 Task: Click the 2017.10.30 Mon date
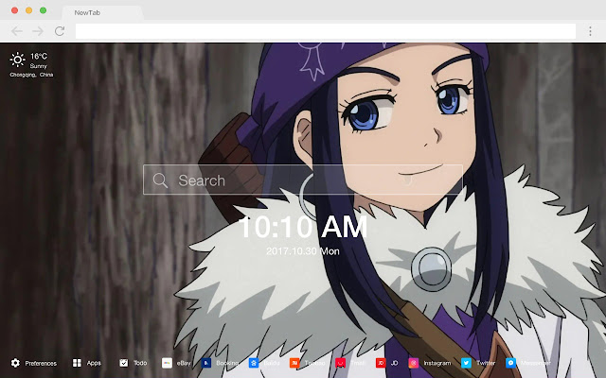pyautogui.click(x=303, y=251)
